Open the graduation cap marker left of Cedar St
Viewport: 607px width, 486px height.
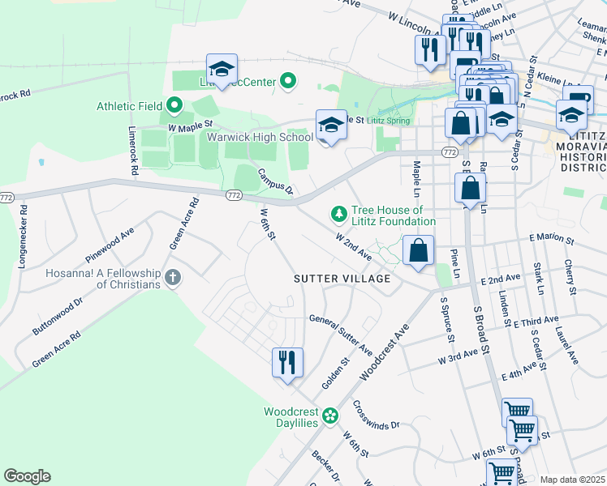502,121
